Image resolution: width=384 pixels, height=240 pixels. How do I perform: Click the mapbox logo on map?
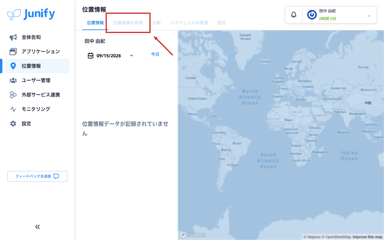coord(193,235)
